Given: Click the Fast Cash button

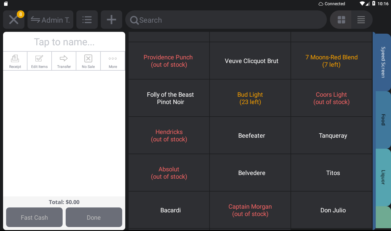Looking at the screenshot, I should point(34,217).
